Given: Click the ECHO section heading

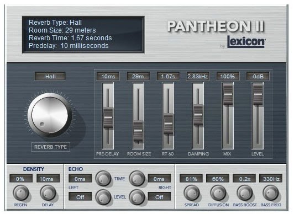Looking at the screenshot, I should click(76, 169).
